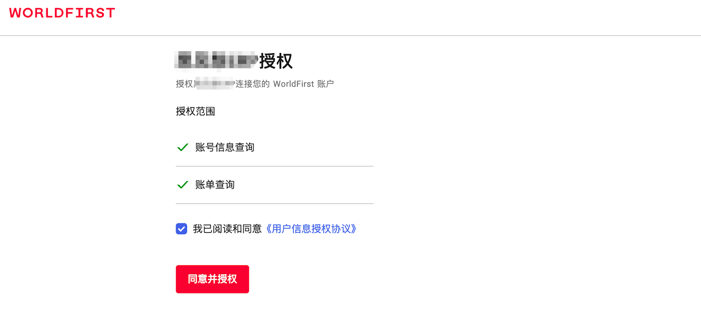Click the header separator line under logo

pos(350,35)
